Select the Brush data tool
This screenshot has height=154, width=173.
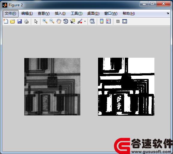(x=80, y=21)
